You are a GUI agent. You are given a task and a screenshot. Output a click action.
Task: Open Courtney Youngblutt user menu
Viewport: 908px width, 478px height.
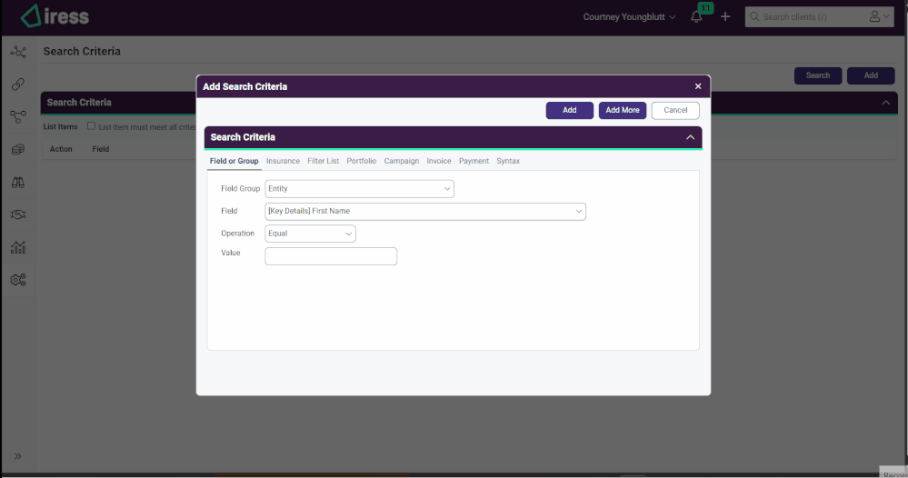[x=629, y=17]
